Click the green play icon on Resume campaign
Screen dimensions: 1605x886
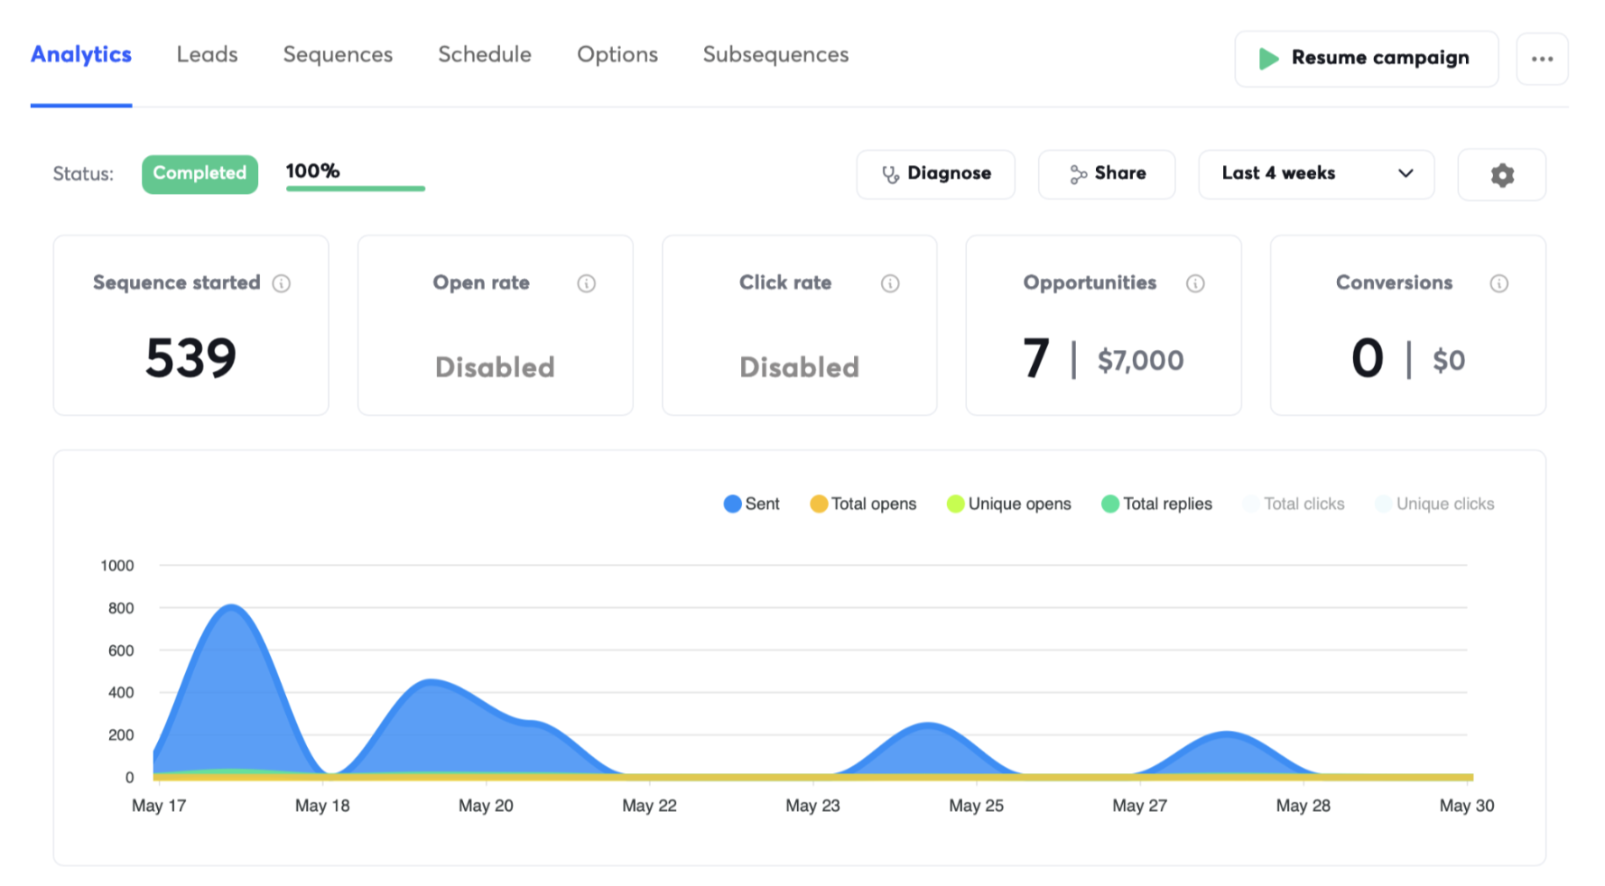click(x=1268, y=59)
